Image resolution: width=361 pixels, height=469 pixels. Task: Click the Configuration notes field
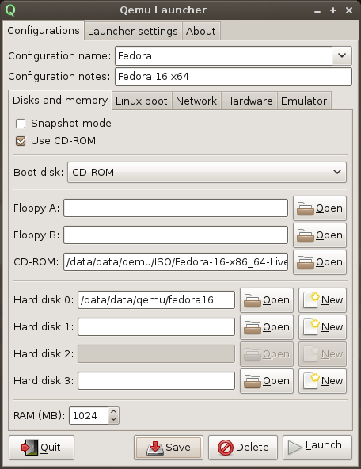click(234, 77)
